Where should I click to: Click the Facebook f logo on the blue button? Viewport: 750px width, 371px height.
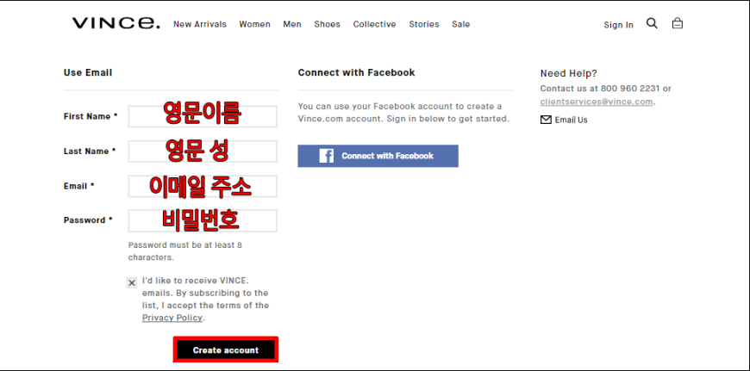pyautogui.click(x=327, y=156)
